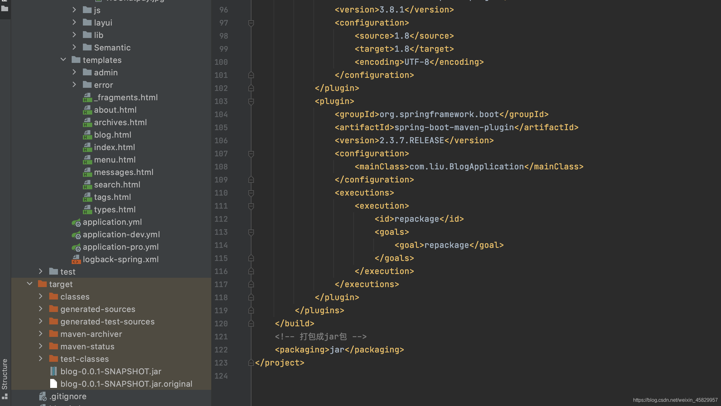Select maven-status folder in tree
Viewport: 721px width, 406px height.
click(87, 347)
